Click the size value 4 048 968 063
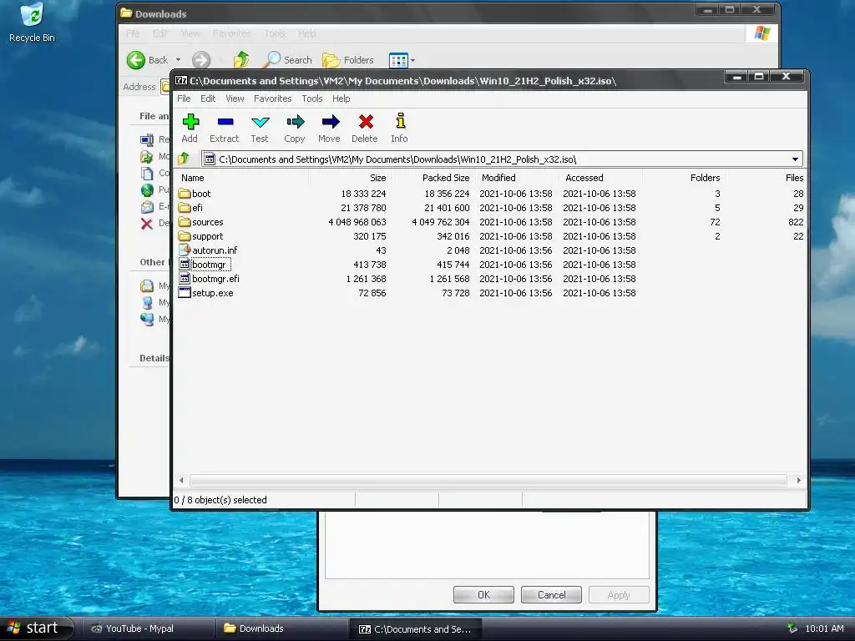This screenshot has height=641, width=855. tap(357, 222)
